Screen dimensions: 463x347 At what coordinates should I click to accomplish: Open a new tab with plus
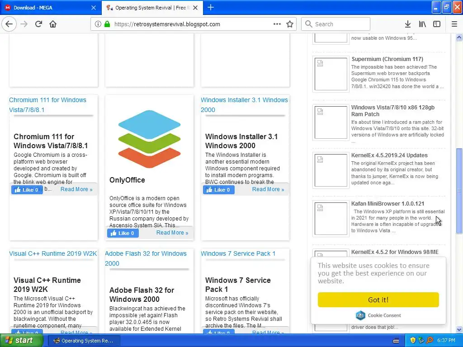click(x=211, y=7)
